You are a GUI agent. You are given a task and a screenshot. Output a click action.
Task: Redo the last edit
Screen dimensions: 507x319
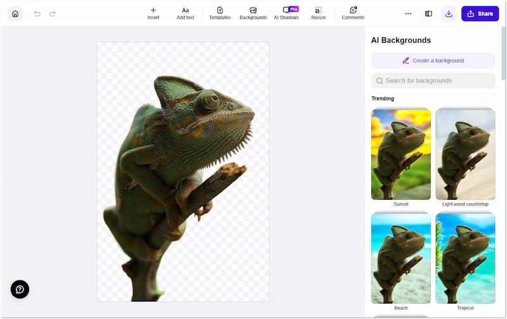coord(53,13)
